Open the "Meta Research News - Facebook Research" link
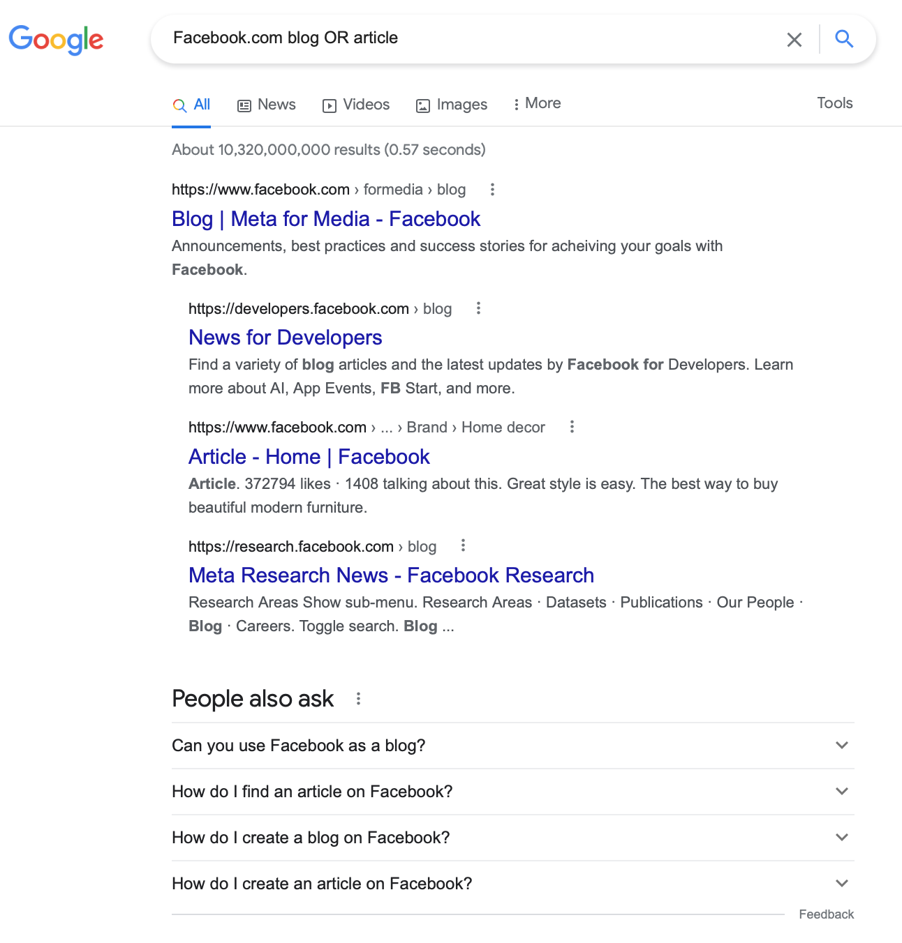Screen dimensions: 902x943 click(391, 575)
